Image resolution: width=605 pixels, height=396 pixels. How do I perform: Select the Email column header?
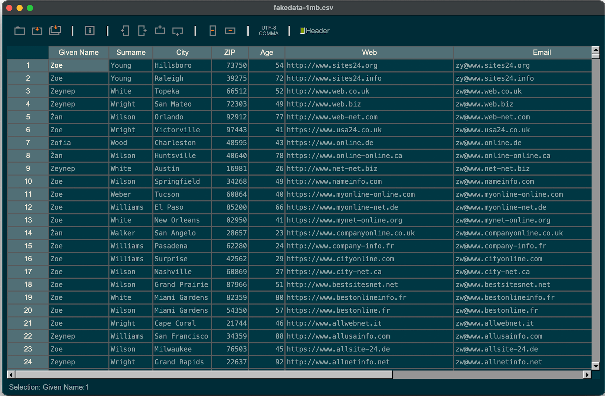click(x=522, y=53)
